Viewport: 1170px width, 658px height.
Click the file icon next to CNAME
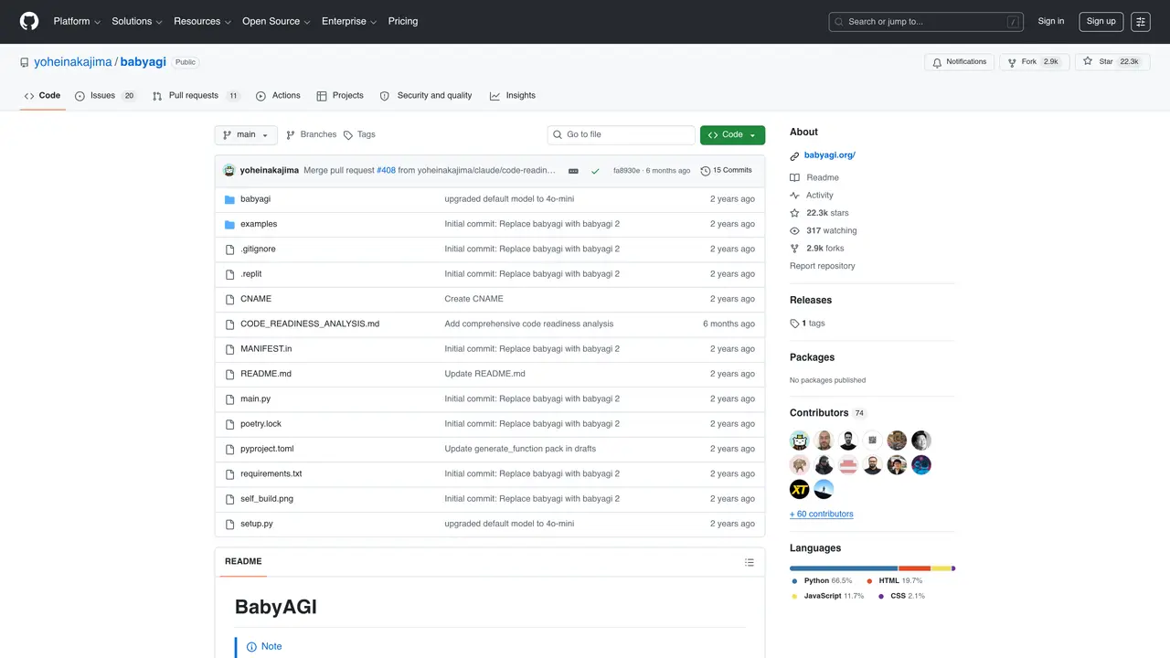pos(230,299)
